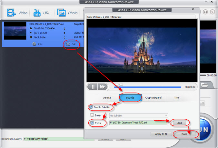Click the video preview area in dialog
The height and width of the screenshot is (148, 218).
[142, 50]
